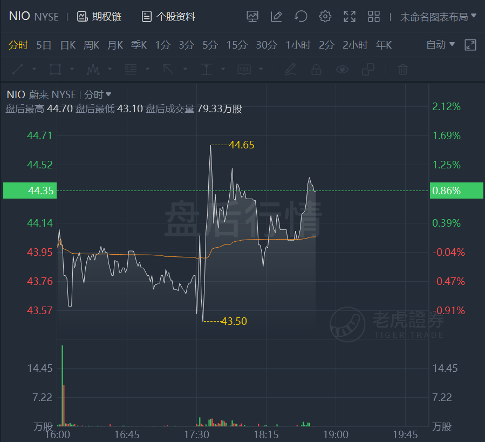The width and height of the screenshot is (485, 442).
Task: Select the 2分 interval
Action: (326, 45)
